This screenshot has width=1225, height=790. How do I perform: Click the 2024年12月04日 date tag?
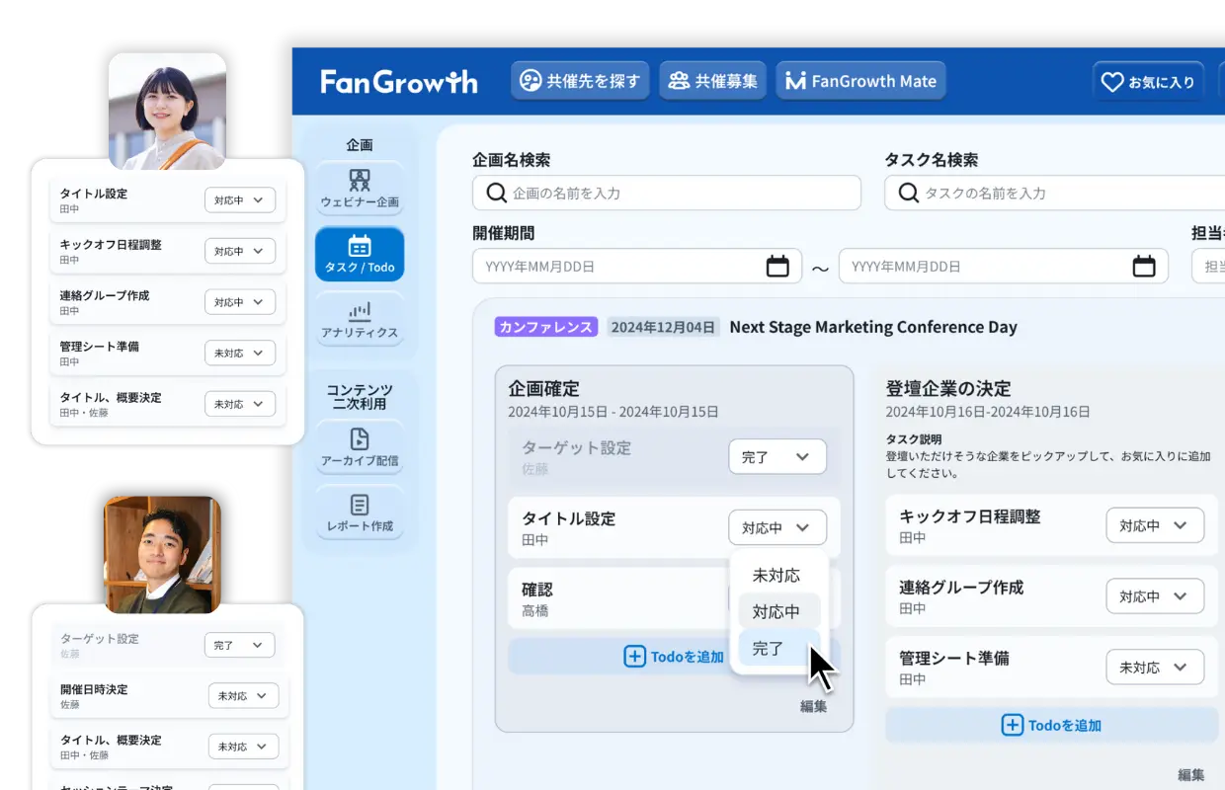coord(662,327)
